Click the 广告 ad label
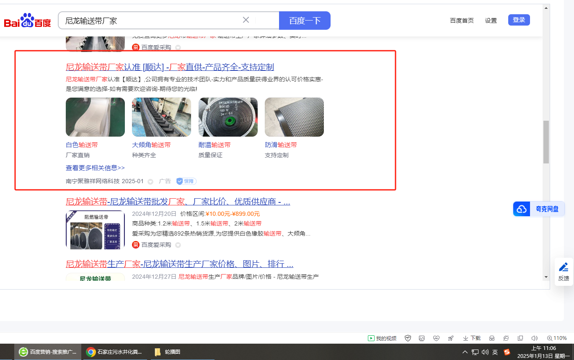The image size is (574, 360). tap(165, 181)
